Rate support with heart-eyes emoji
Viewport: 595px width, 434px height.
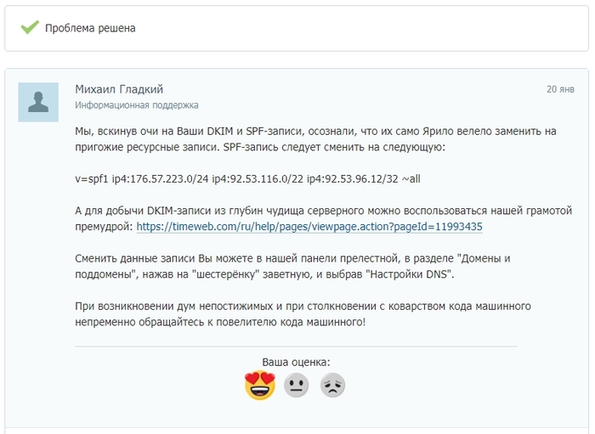click(259, 386)
